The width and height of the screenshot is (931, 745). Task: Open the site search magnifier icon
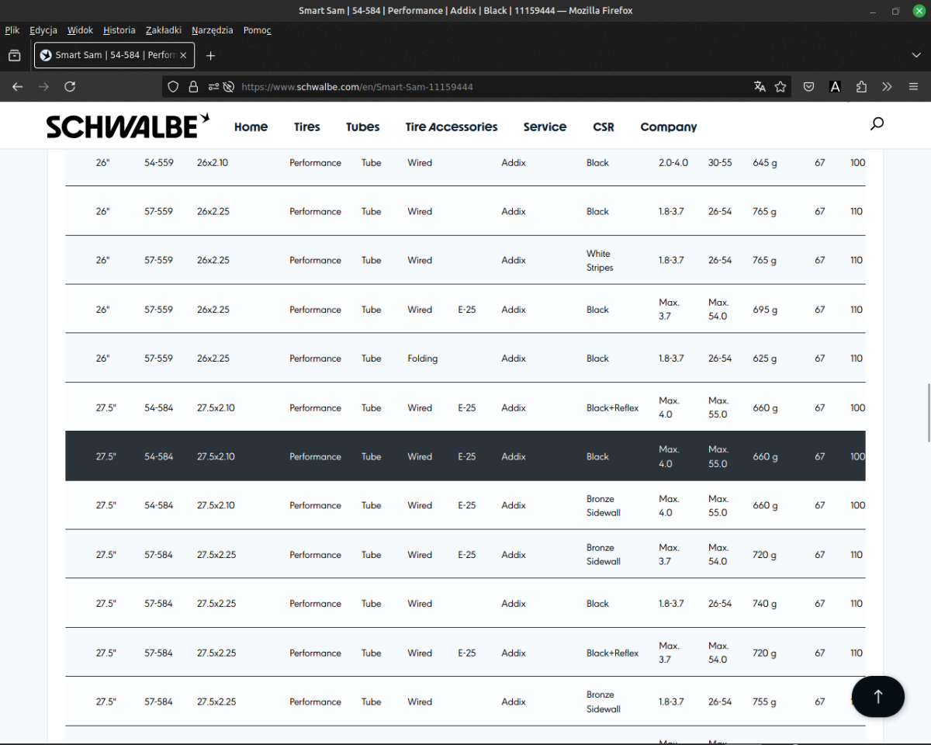877,124
